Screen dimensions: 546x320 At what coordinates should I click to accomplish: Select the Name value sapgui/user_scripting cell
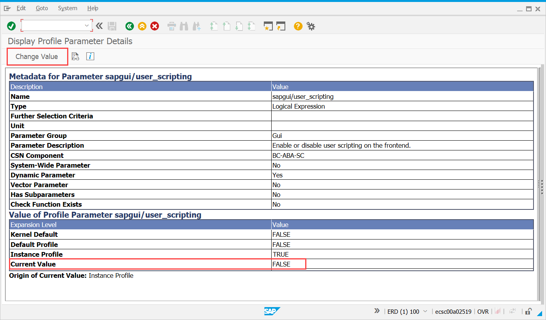click(x=402, y=97)
